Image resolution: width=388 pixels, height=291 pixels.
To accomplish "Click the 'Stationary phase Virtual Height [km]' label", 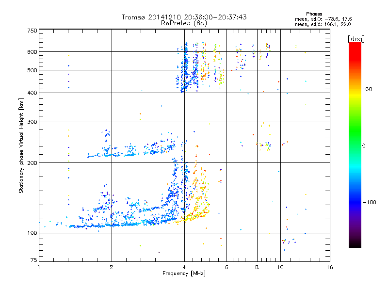I will pyautogui.click(x=21, y=146).
